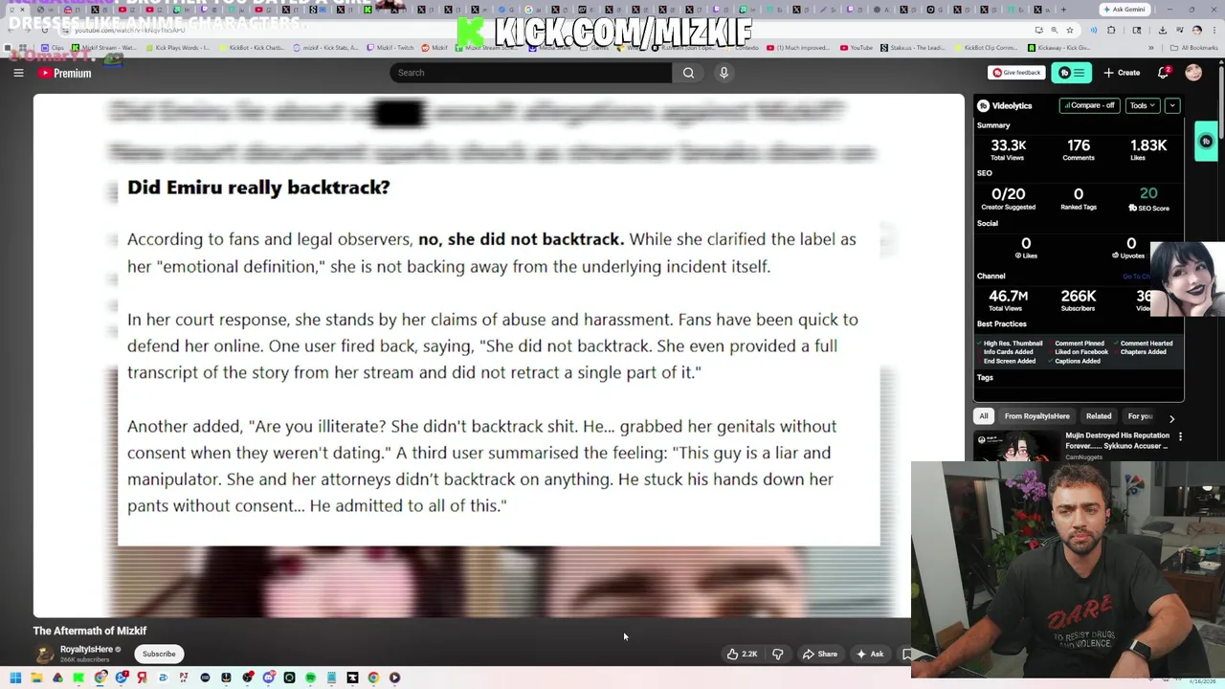Open the Kick app in taskbar

[x=78, y=678]
